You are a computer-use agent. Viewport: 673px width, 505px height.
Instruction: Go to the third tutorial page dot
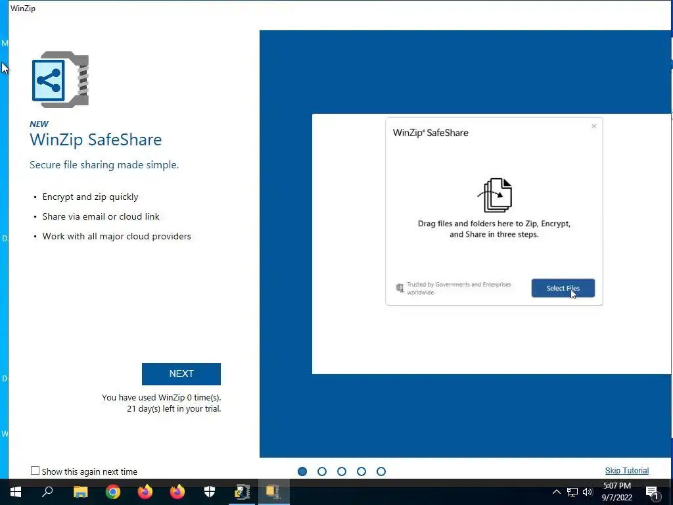coord(342,471)
